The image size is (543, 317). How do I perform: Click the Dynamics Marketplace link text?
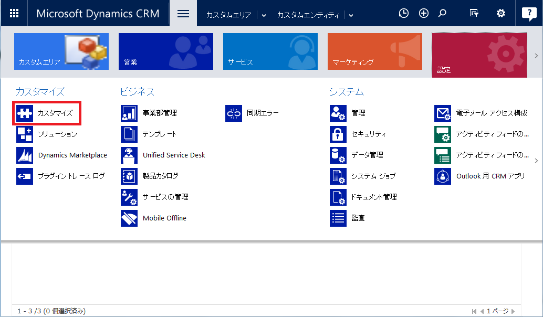72,155
